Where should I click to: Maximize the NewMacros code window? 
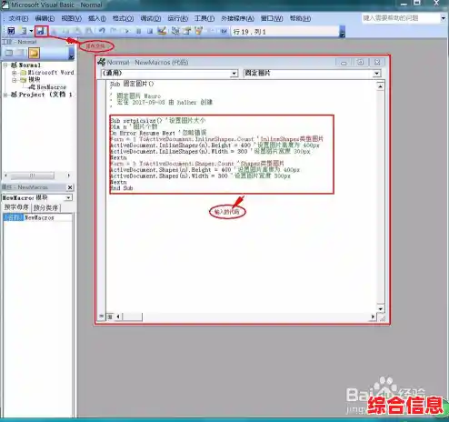coord(361,63)
